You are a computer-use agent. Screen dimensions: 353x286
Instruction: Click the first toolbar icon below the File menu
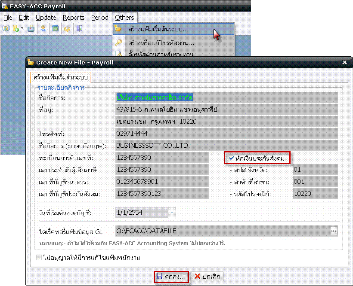[6, 29]
